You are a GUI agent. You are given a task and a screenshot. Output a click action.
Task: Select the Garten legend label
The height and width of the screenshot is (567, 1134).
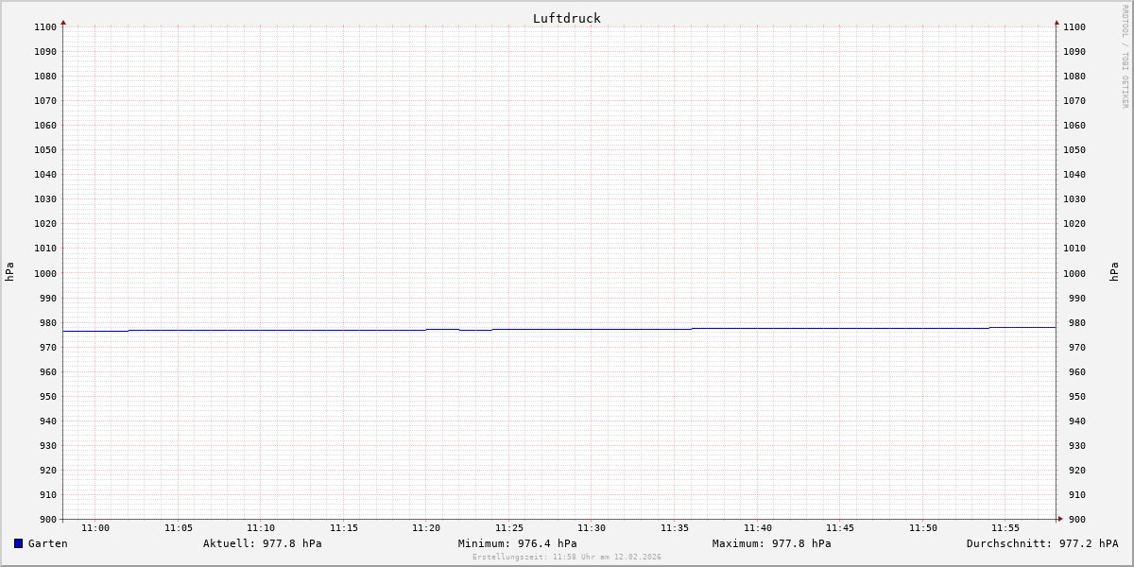pyautogui.click(x=48, y=543)
